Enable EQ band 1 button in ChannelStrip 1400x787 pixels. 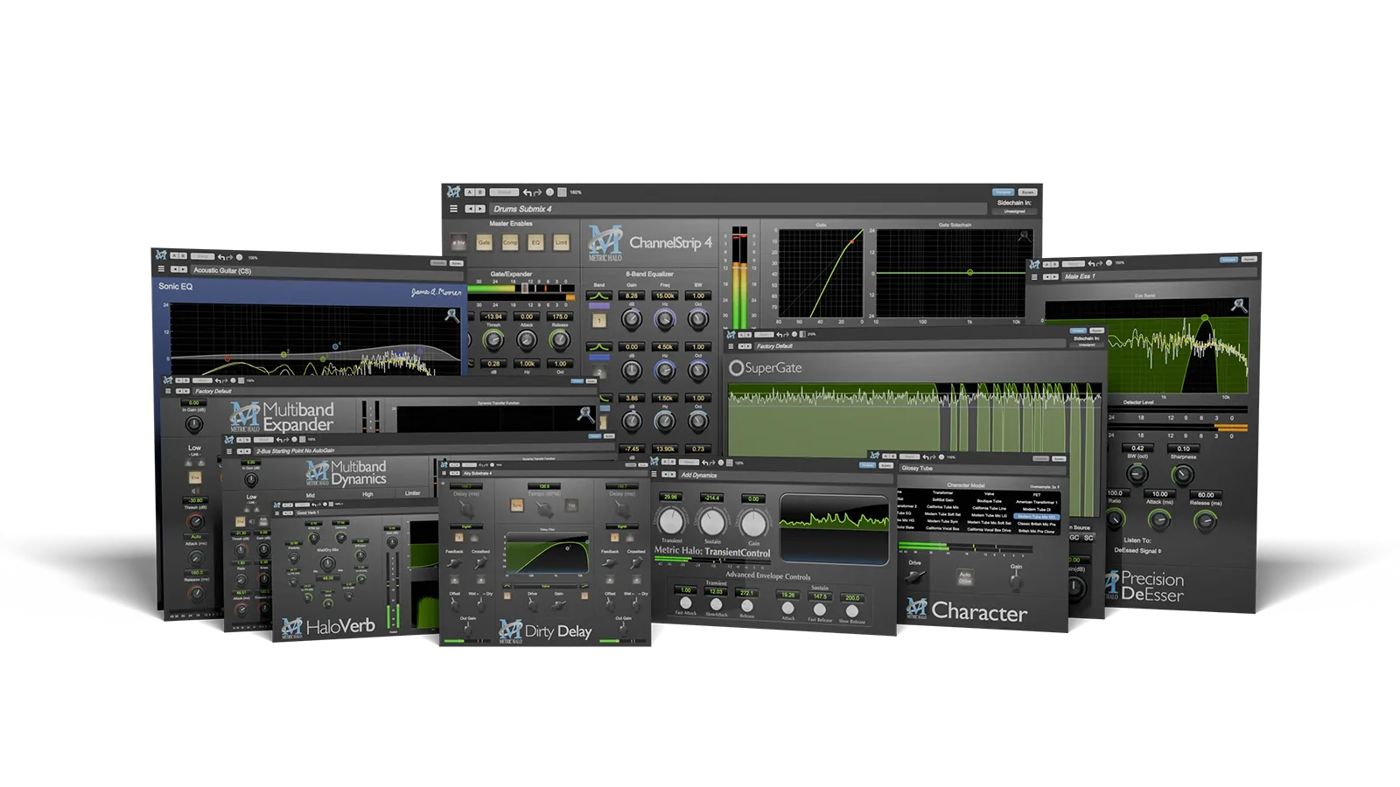point(598,320)
